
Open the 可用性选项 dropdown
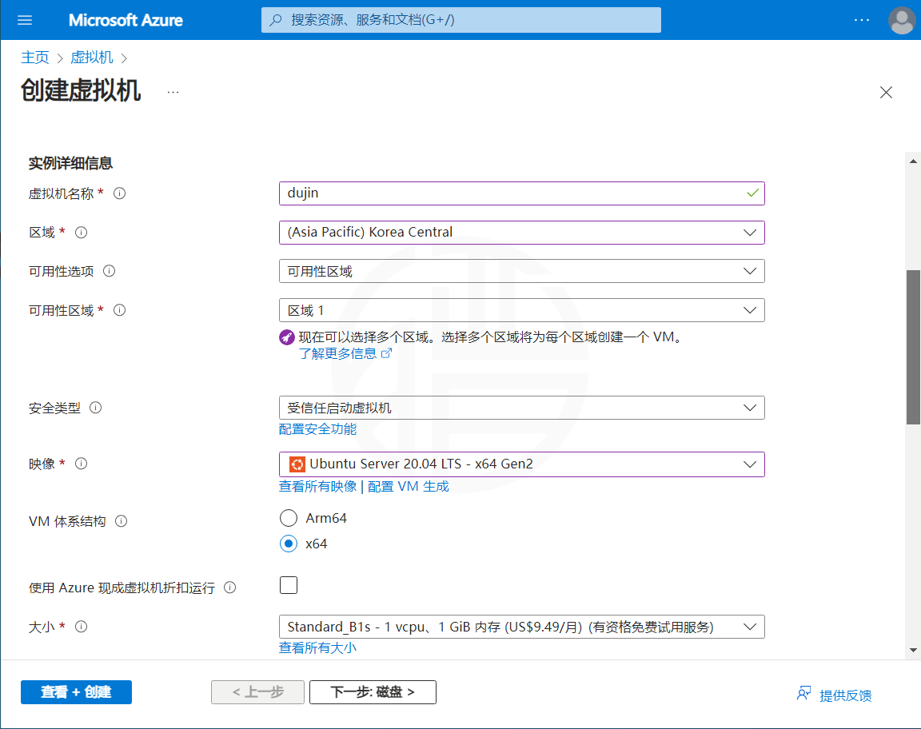(x=521, y=271)
